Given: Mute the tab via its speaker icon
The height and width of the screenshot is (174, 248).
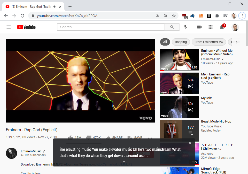Looking at the screenshot, I should (x=54, y=7).
